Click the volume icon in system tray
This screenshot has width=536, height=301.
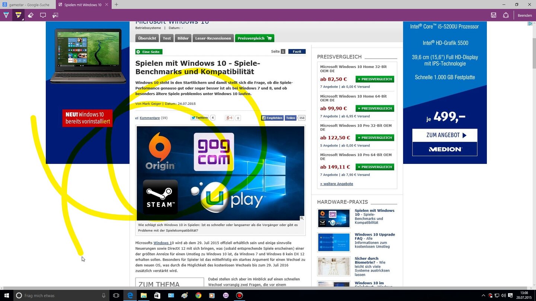(x=504, y=295)
